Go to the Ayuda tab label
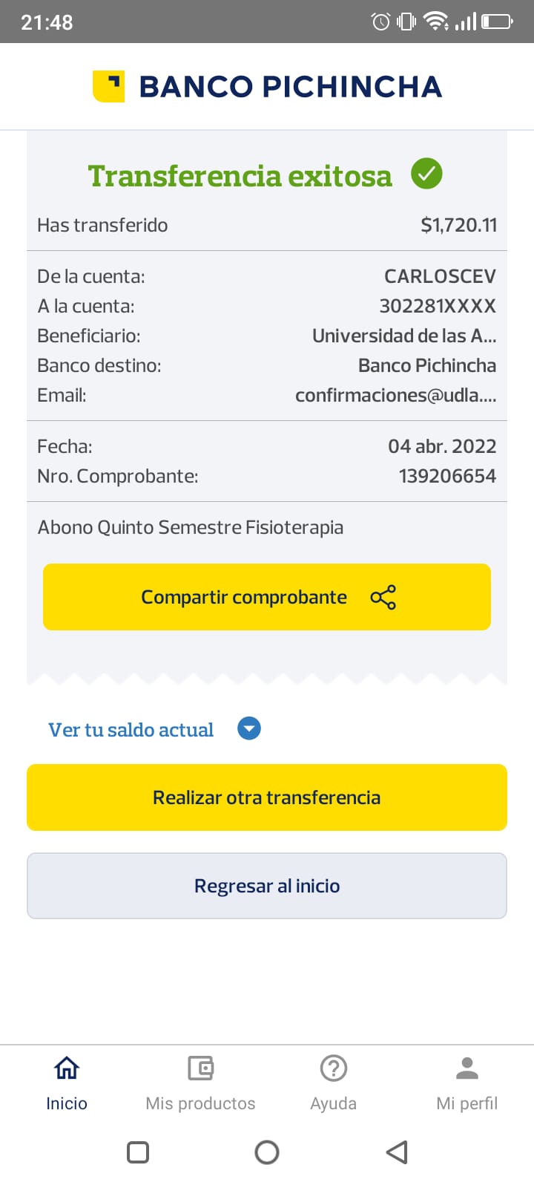The height and width of the screenshot is (1188, 534). (x=334, y=1103)
